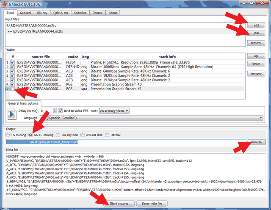
Task: Select AVCHD disk output option
Action: coord(83,135)
